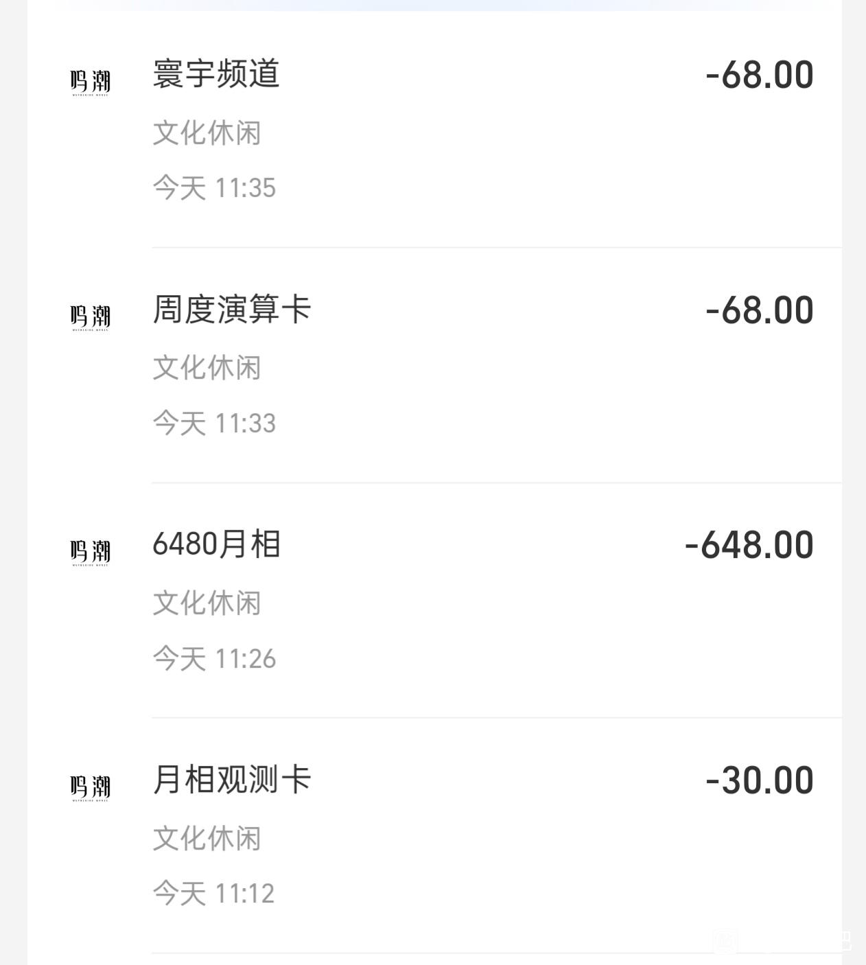Tap the 鸣潮 logo beside 月相观测卡
866x965 pixels.
(x=90, y=787)
